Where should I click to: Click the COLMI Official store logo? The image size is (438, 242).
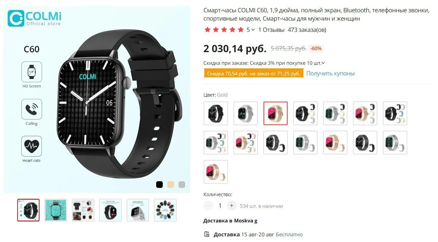point(35,18)
